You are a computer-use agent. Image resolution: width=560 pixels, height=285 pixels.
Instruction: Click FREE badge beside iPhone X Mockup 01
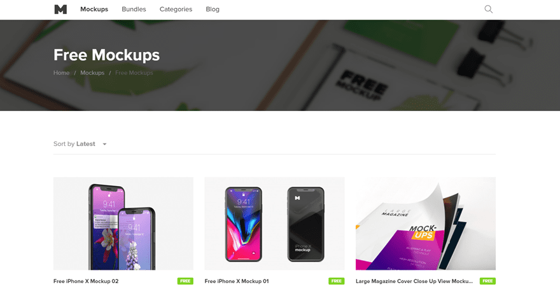point(337,281)
